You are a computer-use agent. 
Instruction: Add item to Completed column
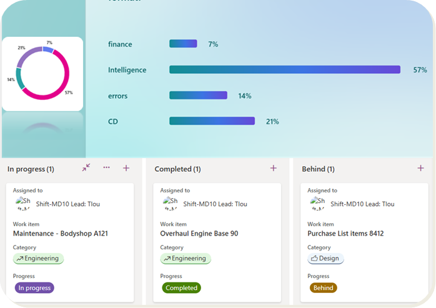click(273, 168)
